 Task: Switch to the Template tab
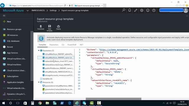click(x=42, y=45)
